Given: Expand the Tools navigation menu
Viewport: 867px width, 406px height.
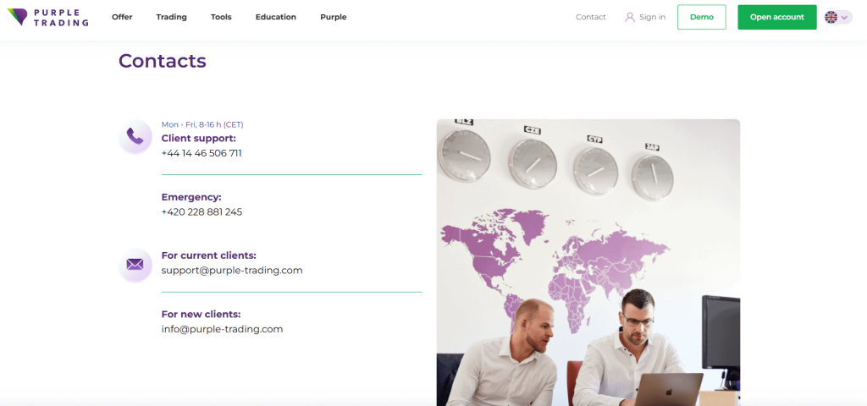Looking at the screenshot, I should click(221, 17).
